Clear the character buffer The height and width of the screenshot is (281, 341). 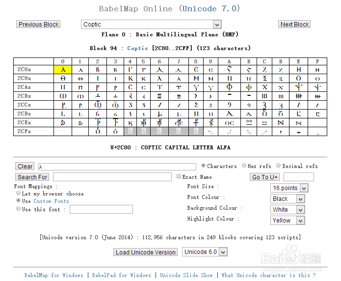coord(25,166)
